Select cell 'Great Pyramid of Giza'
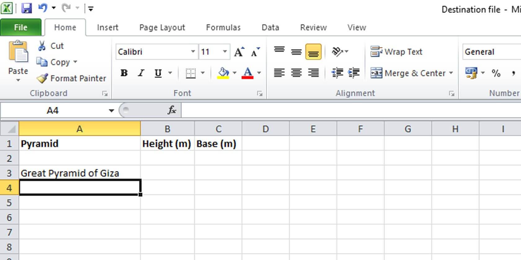Viewport: 521px width, 260px height. pyautogui.click(x=80, y=173)
